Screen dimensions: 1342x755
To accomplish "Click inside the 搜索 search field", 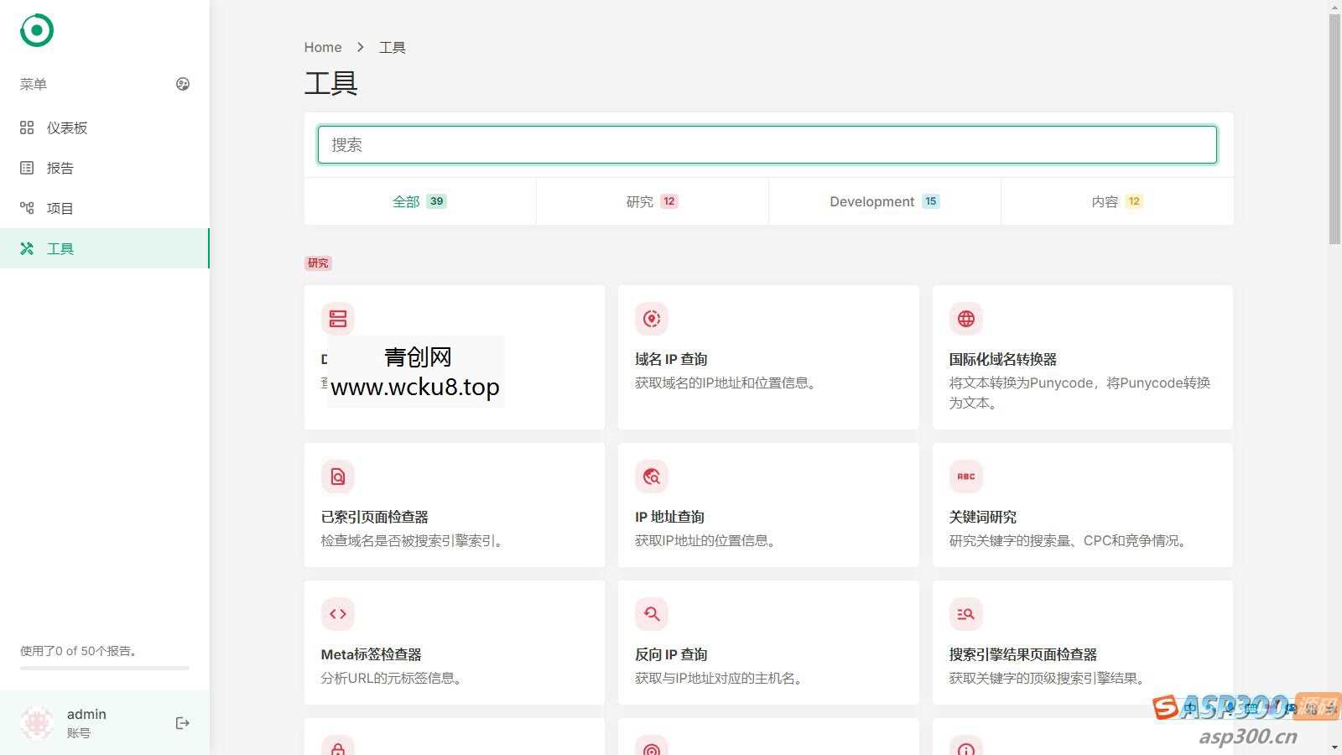I will click(766, 144).
